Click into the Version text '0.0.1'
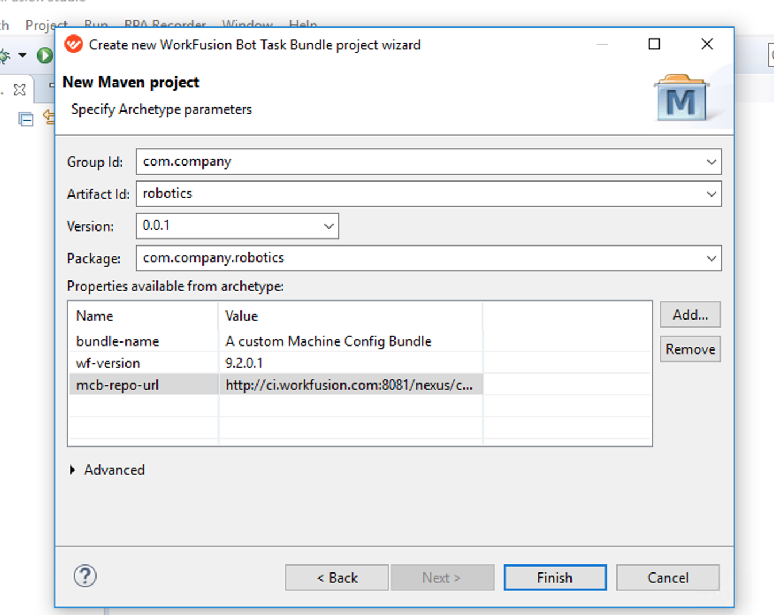The width and height of the screenshot is (774, 615). pos(156,226)
